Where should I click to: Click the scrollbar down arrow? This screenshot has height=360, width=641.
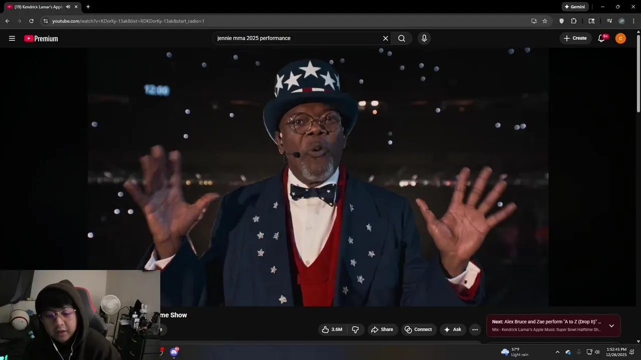(638, 341)
